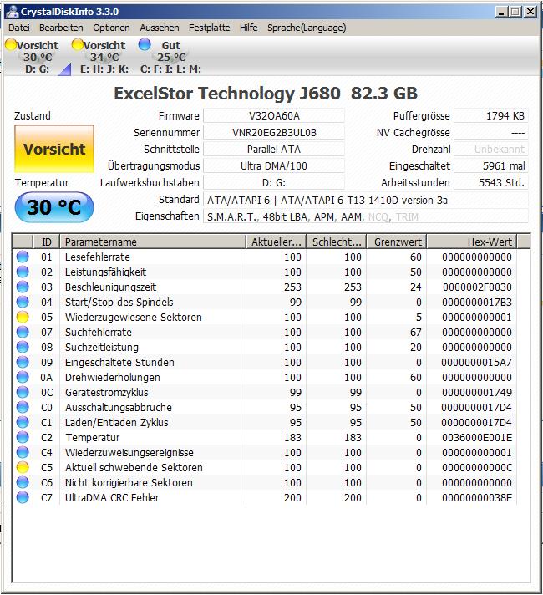Open the Festplatte menu
Screen dimensions: 543x595
click(210, 28)
